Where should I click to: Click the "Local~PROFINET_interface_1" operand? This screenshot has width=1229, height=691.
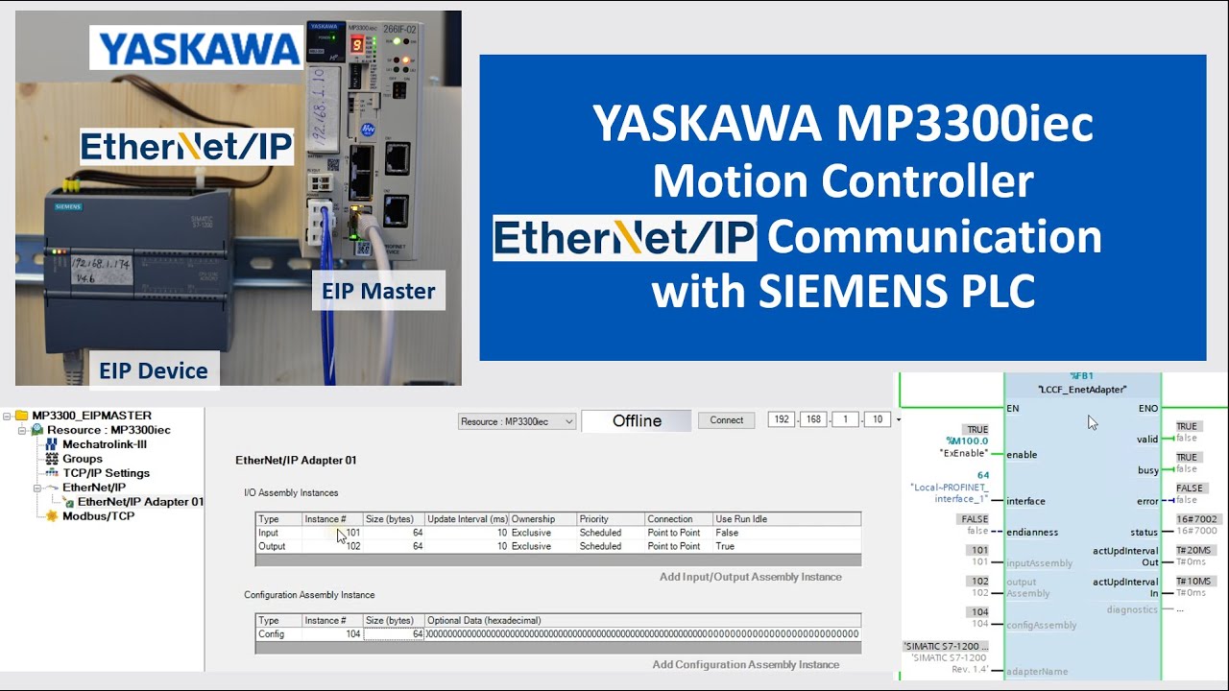pos(950,493)
